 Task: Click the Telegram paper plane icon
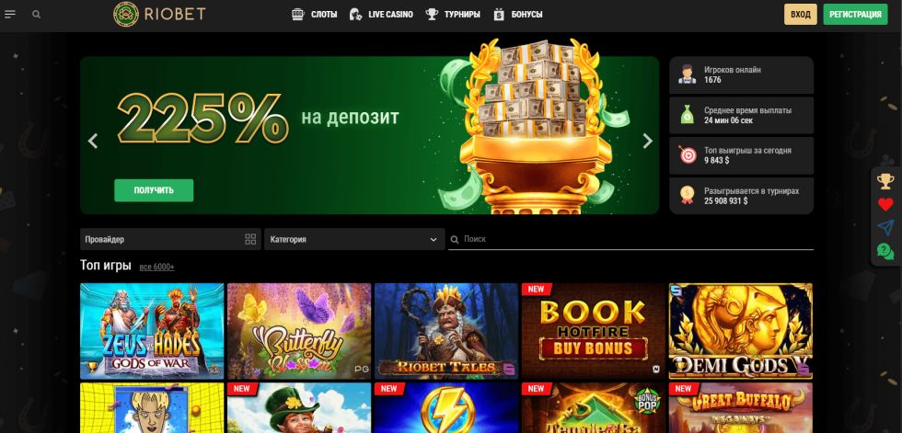885,227
